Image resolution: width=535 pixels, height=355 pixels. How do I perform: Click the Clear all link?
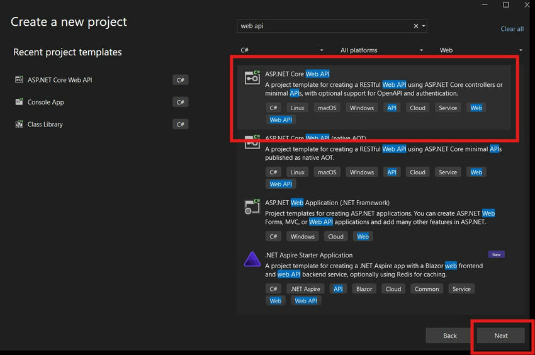tap(512, 29)
